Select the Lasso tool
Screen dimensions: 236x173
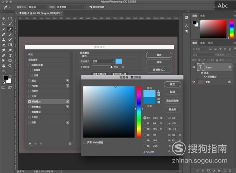click(x=4, y=24)
